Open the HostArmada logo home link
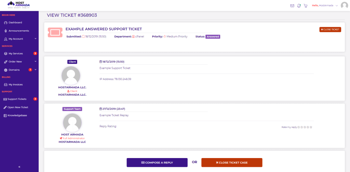Image resolution: width=350 pixels, height=172 pixels. pyautogui.click(x=18, y=5)
